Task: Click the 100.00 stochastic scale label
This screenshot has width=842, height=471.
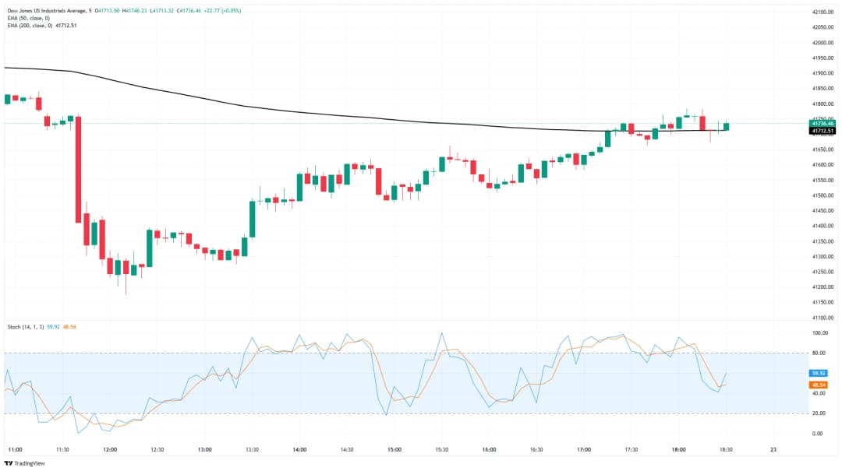Action: [x=819, y=332]
